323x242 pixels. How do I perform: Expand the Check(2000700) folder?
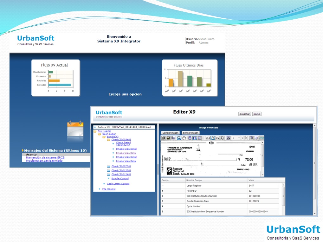tap(121, 166)
